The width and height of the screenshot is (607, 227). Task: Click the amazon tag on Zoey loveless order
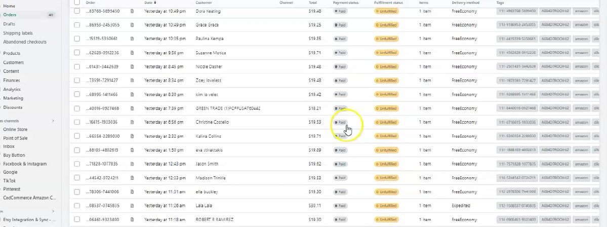(581, 81)
